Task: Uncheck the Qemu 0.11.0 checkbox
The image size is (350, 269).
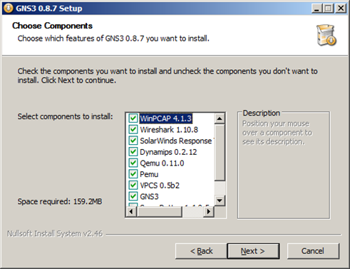Action: pos(133,163)
